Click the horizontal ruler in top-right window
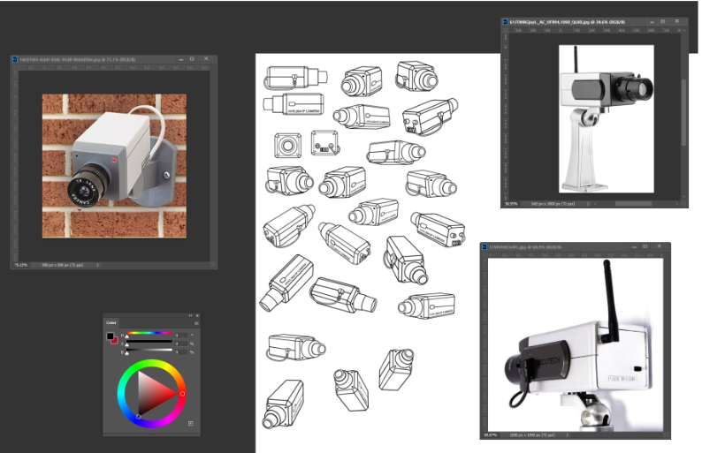Screen dimensions: 702x453 click(595, 30)
